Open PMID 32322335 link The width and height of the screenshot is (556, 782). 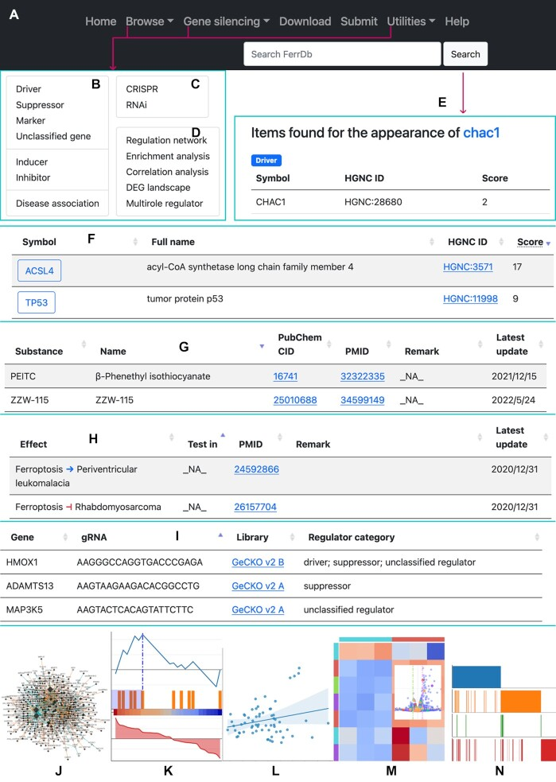[363, 376]
